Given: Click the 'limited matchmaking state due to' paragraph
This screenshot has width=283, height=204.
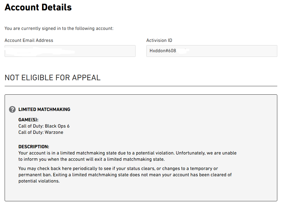Looking at the screenshot, I should point(127,156).
